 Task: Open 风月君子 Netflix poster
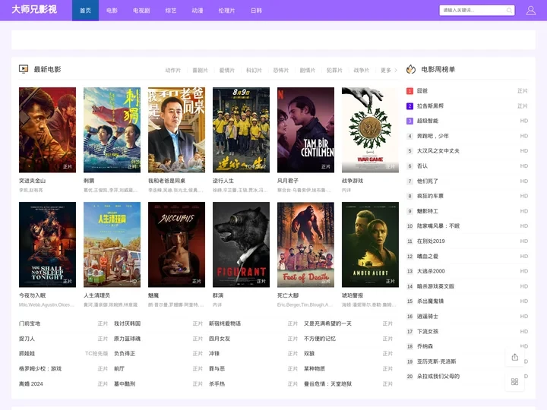pyautogui.click(x=305, y=130)
